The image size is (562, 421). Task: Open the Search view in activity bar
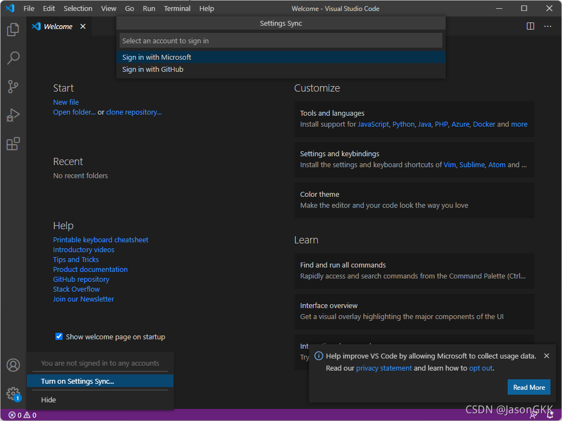(13, 58)
